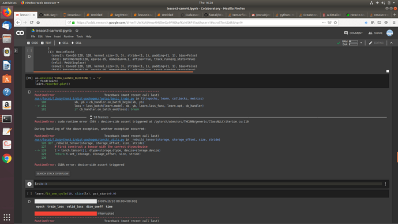The image size is (398, 224).
Task: Go forward in Firefox browser history
Action: coord(25,23)
